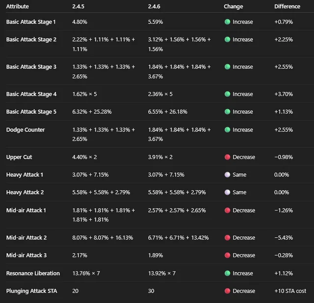Click white Same dot for Heavy Attack 2
Image resolution: width=314 pixels, height=303 pixels.
(x=227, y=193)
